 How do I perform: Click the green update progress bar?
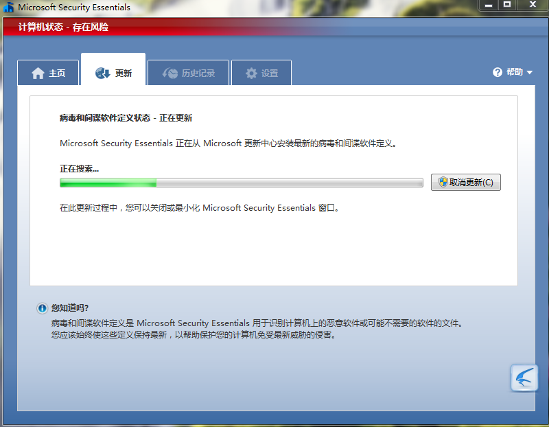pyautogui.click(x=242, y=183)
